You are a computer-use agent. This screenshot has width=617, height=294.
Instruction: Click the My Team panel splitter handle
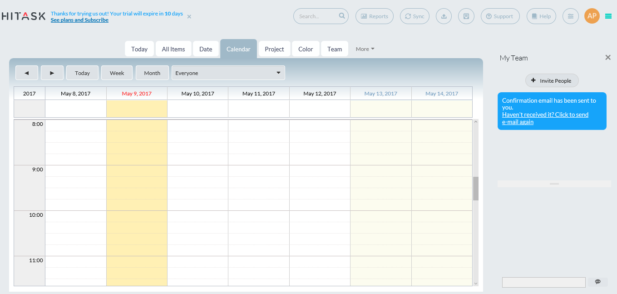pyautogui.click(x=554, y=184)
